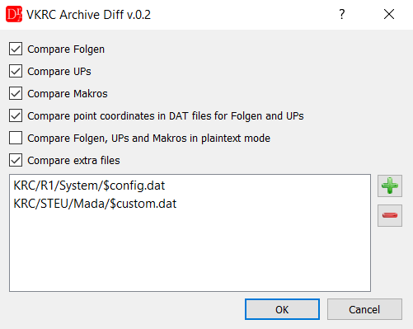Click the 'Compare Folgen' label text
The image size is (413, 329).
point(66,49)
